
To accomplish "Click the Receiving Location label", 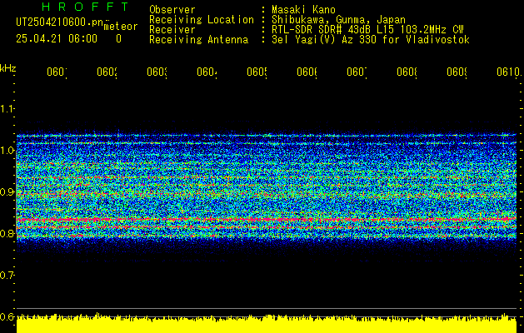I will tap(202, 20).
